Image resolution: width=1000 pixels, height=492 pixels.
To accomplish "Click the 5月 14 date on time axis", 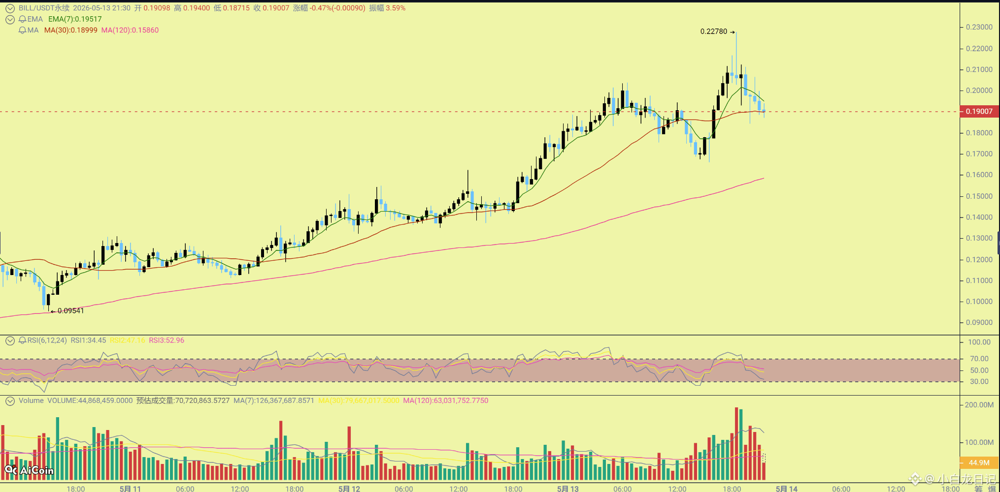I will tap(787, 489).
